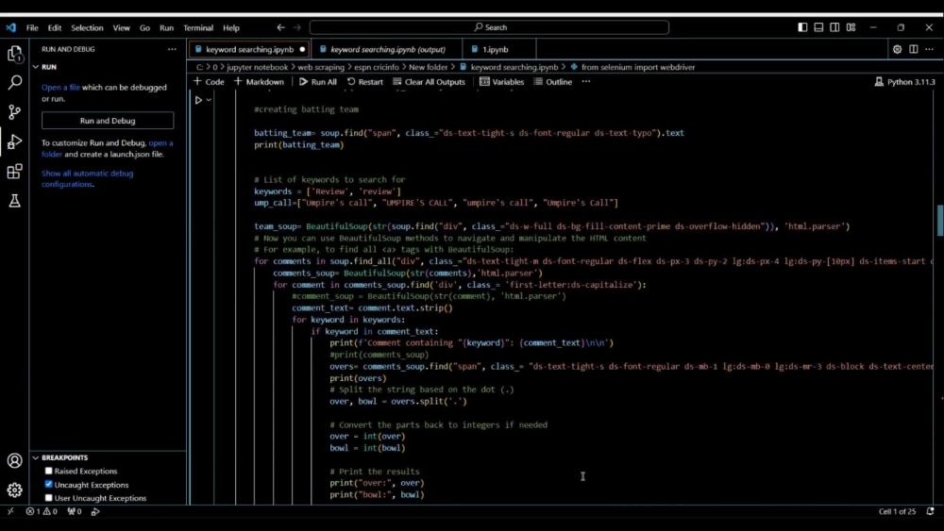Open Run and Debug panel more actions
This screenshot has height=531, width=944.
[172, 49]
